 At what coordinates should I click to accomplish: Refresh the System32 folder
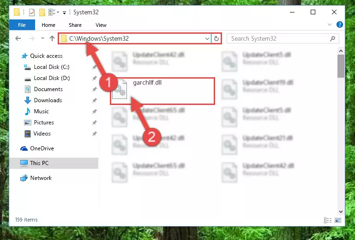[217, 38]
